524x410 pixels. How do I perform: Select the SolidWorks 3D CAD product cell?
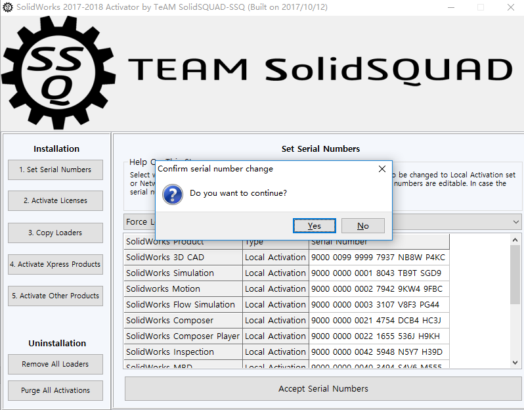(x=183, y=258)
